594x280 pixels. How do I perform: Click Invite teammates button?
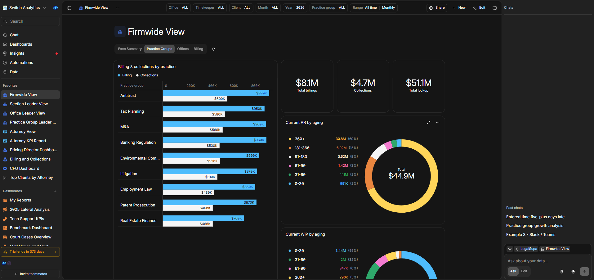coord(30,274)
